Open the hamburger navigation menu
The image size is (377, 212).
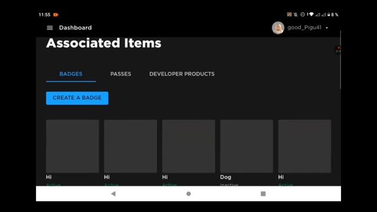pos(49,28)
